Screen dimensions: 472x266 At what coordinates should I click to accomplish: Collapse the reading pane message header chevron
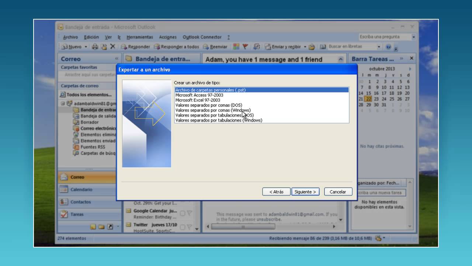(x=341, y=59)
